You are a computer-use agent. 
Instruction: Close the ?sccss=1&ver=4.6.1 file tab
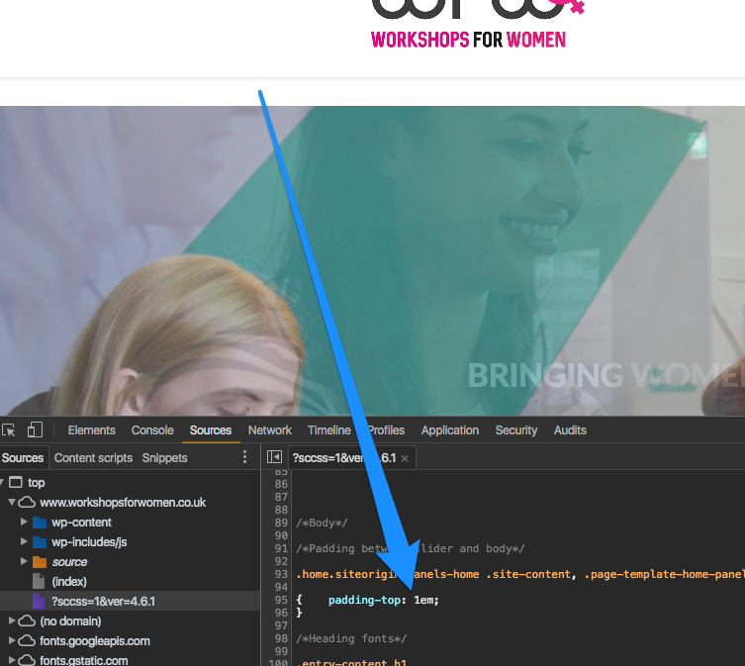coord(405,459)
